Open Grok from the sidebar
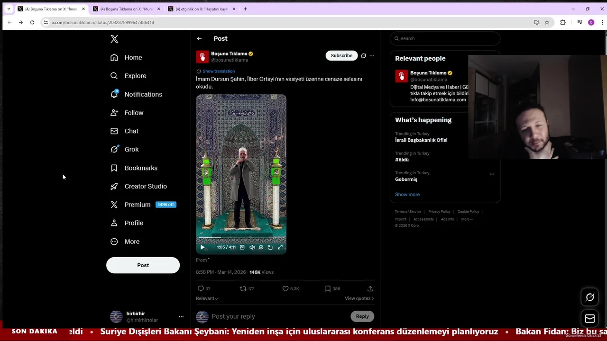Screen dimensions: 607x341 (x=124, y=149)
